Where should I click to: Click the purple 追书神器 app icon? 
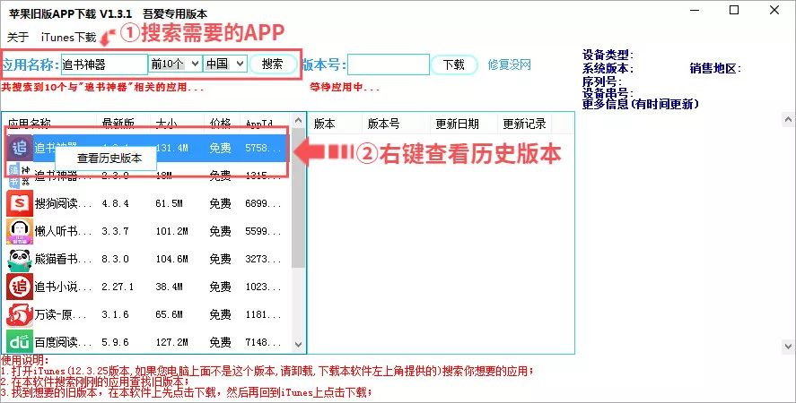click(x=19, y=148)
